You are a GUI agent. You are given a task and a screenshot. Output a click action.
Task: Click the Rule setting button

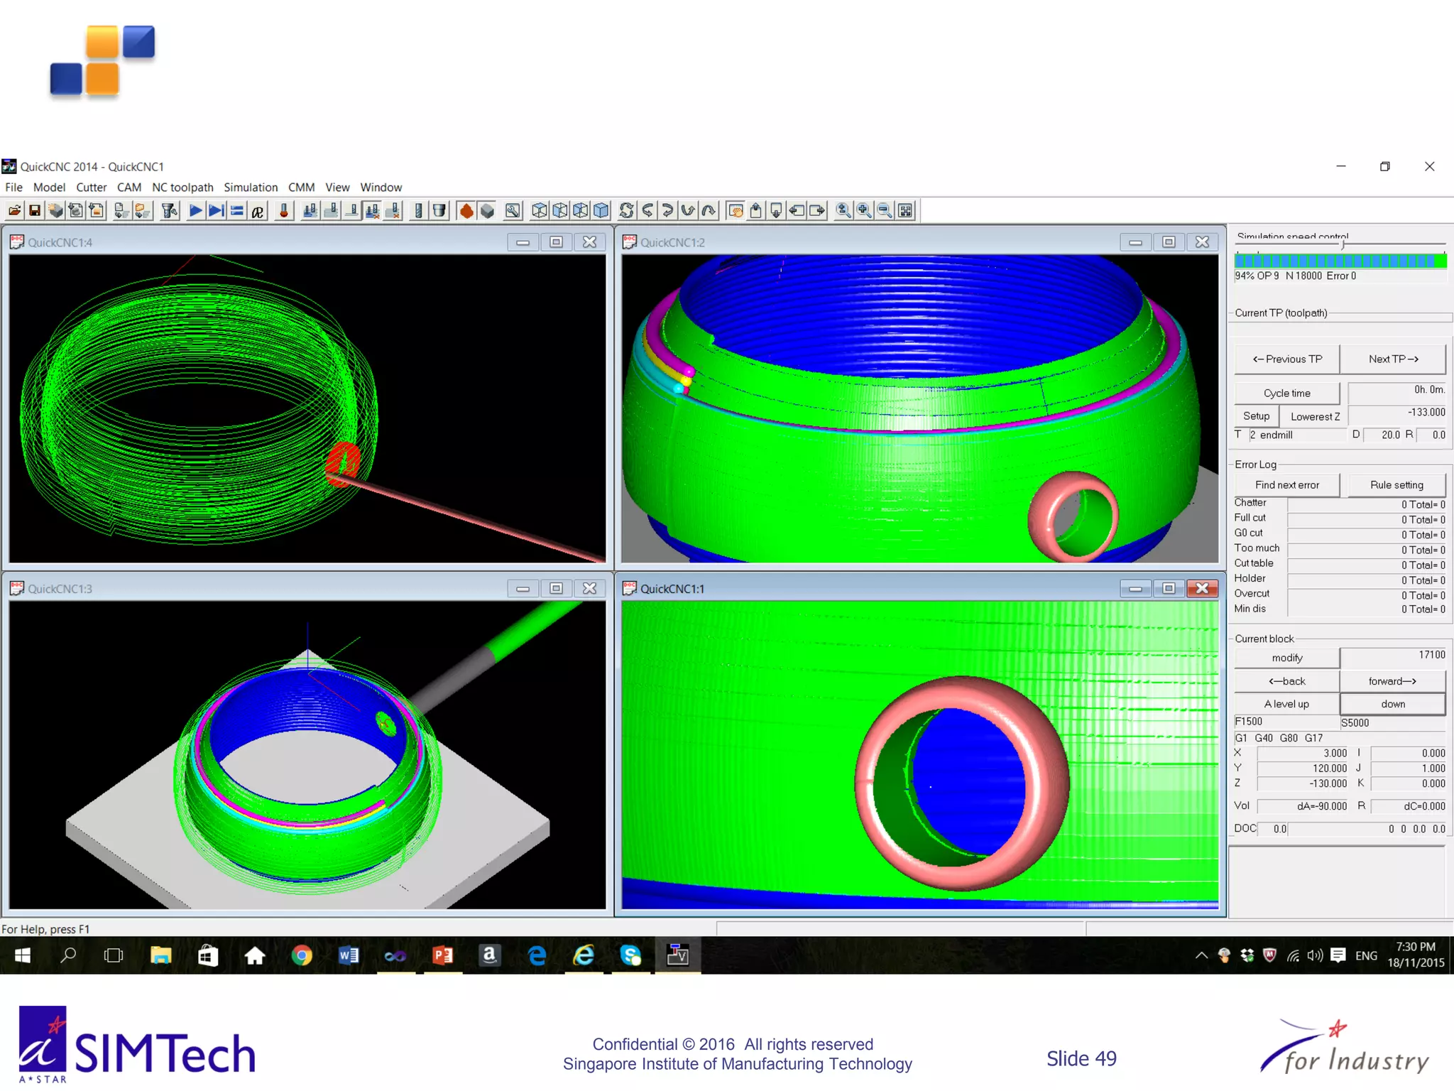coord(1396,485)
